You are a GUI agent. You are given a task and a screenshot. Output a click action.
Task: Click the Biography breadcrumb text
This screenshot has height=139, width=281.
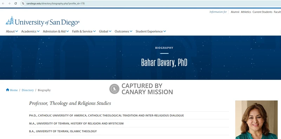coord(44,90)
